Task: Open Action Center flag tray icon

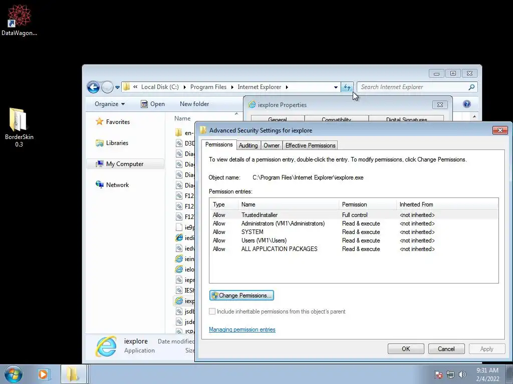Action: coord(438,374)
